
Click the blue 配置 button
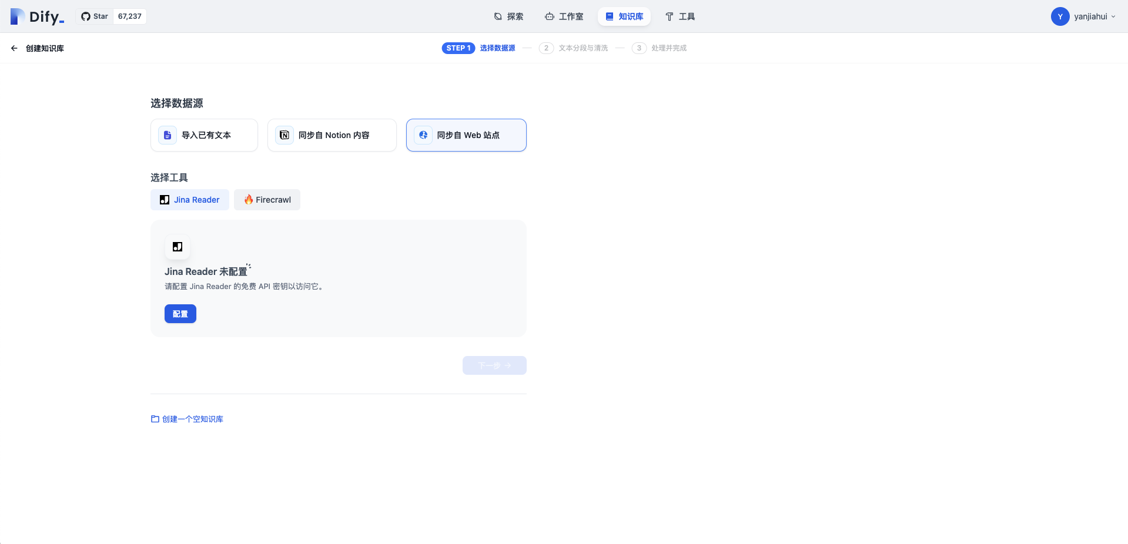[x=180, y=314]
